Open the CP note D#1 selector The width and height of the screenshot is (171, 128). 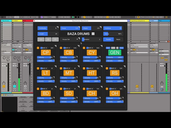pyautogui.click(x=52, y=48)
